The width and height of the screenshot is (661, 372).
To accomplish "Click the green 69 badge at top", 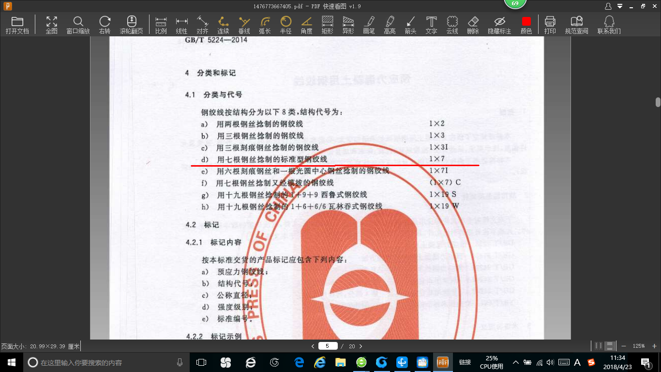I will coord(515,3).
